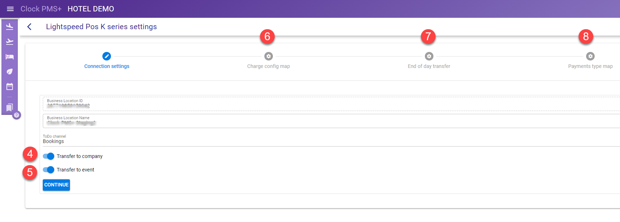Click the Transfer to company label text
The height and width of the screenshot is (222, 620).
tap(80, 156)
